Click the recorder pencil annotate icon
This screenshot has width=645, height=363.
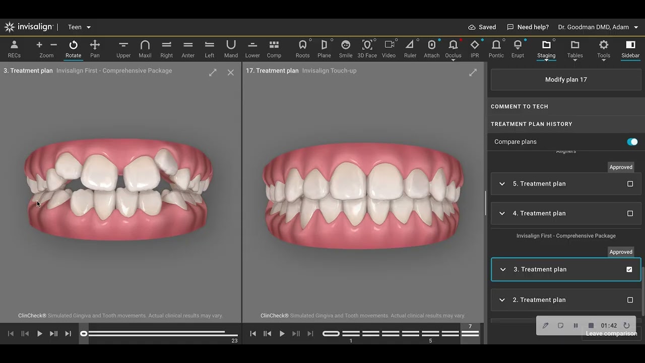(x=545, y=326)
